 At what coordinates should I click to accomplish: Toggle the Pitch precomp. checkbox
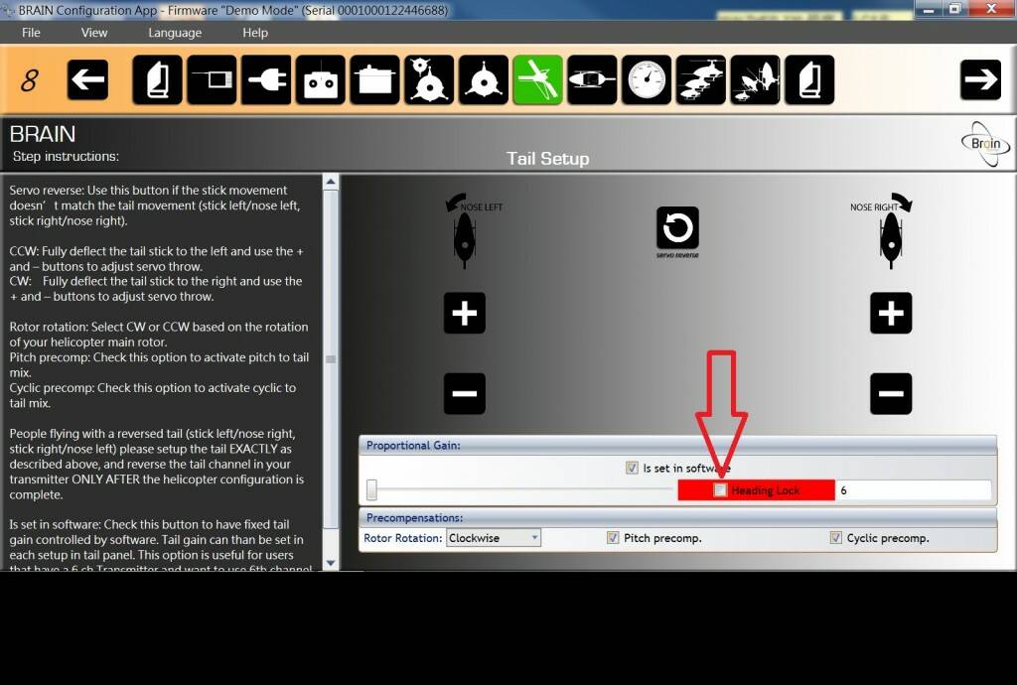tap(613, 538)
